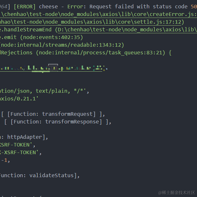Click the 'X-XSRF-TOKEN' header name value

pyautogui.click(x=19, y=152)
